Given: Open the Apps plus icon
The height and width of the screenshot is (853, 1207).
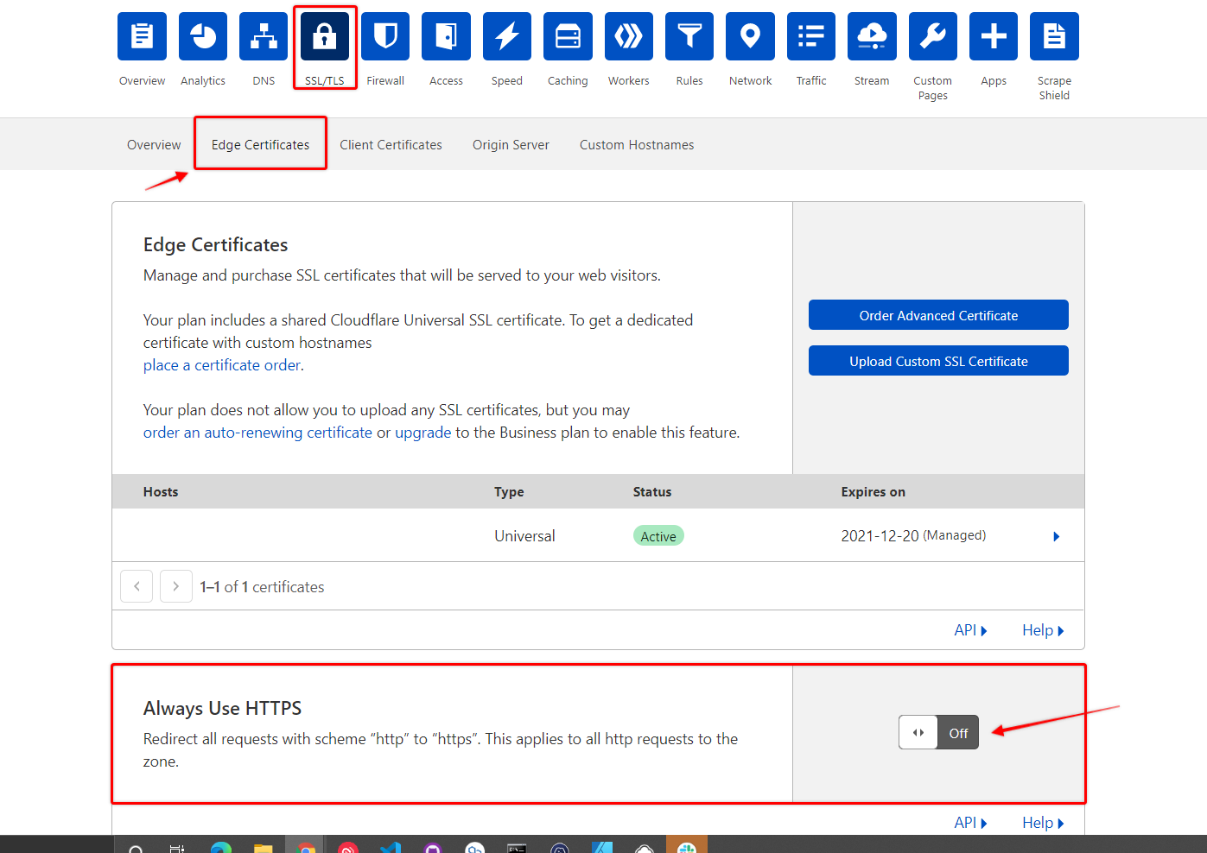Looking at the screenshot, I should [x=994, y=36].
